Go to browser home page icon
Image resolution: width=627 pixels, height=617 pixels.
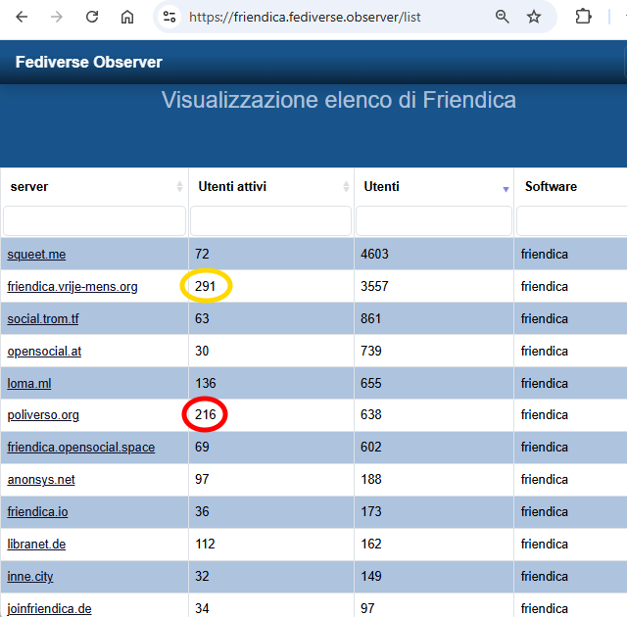coord(127,17)
